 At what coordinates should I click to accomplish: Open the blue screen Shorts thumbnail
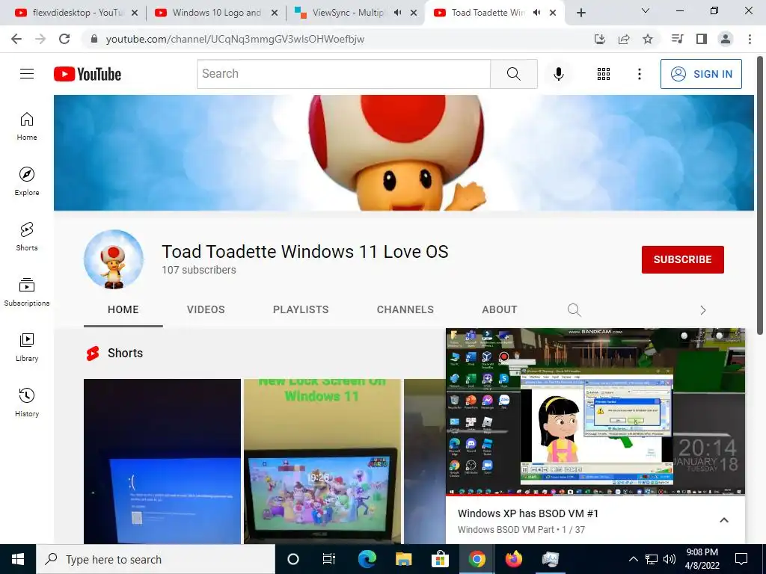[162, 461]
